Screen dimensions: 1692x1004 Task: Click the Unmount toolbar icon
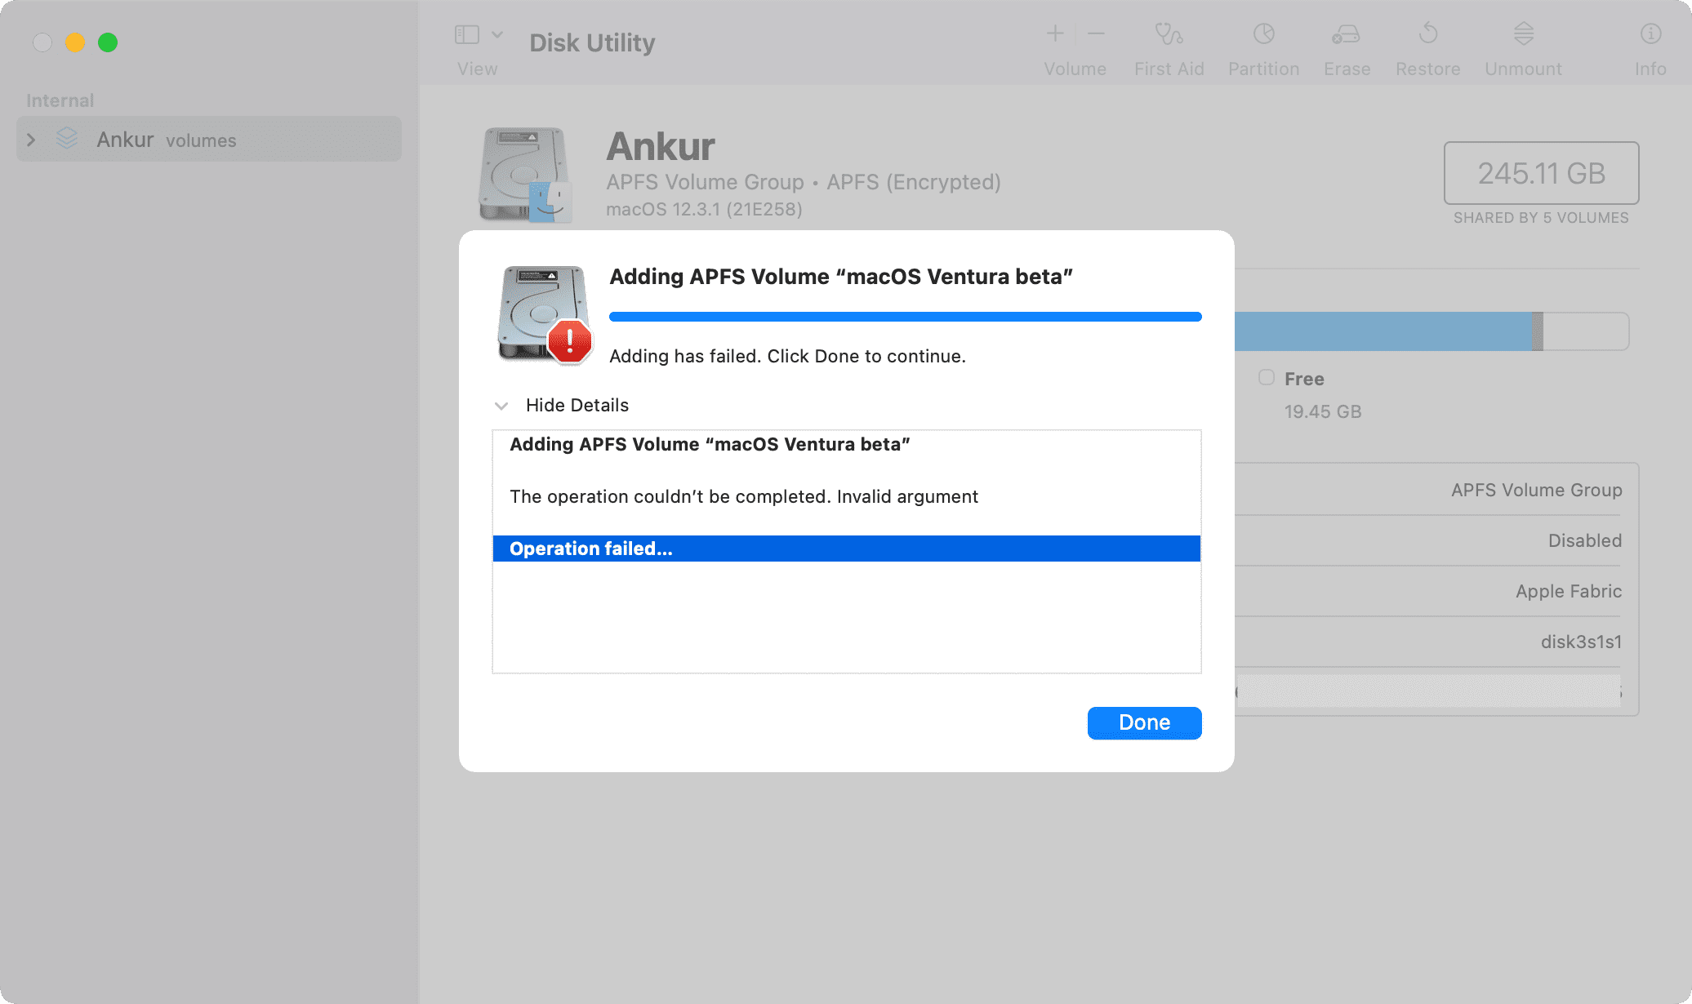(1523, 33)
